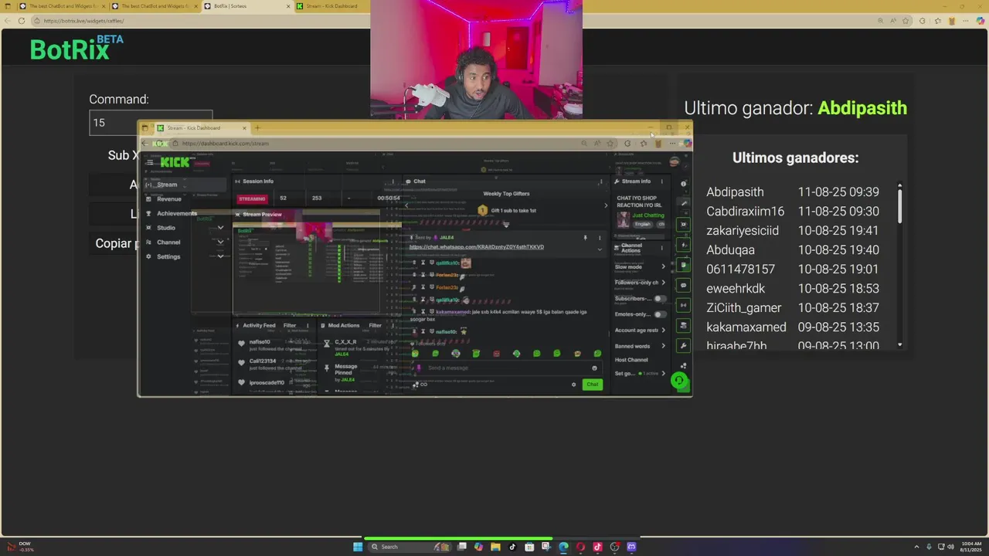Open emoji picker in chat input
Viewport: 989px width, 556px height.
pos(594,368)
